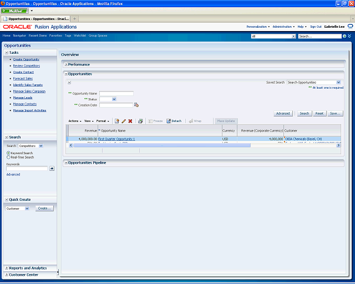This screenshot has height=284, width=355.
Task: Click the Forecast Sales task link
Action: coord(23,79)
